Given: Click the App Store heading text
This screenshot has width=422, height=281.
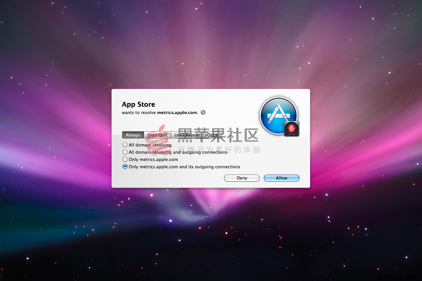Looking at the screenshot, I should (138, 104).
